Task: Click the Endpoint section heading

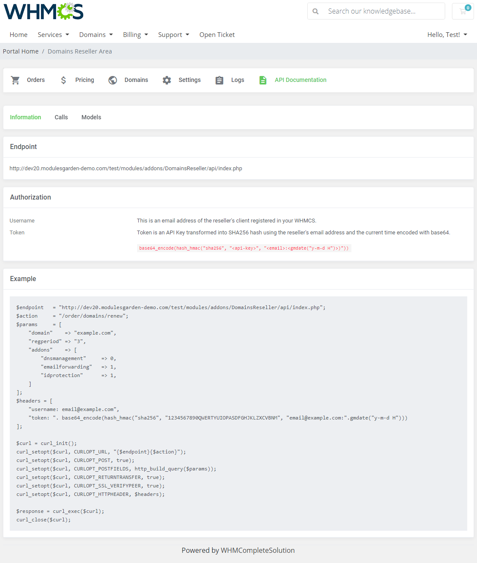Action: point(23,146)
